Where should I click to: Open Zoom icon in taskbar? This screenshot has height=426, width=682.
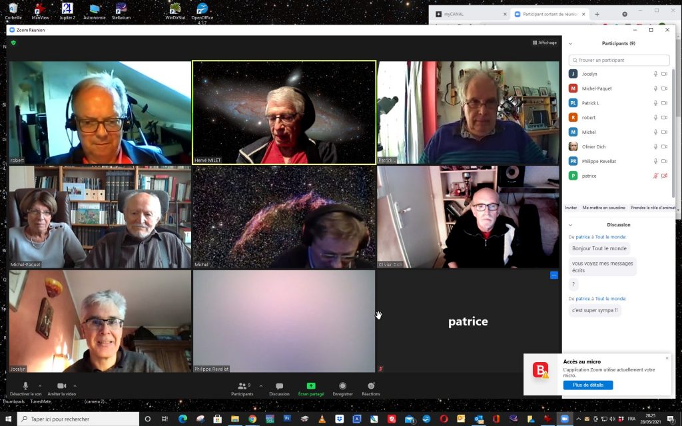[x=565, y=419]
